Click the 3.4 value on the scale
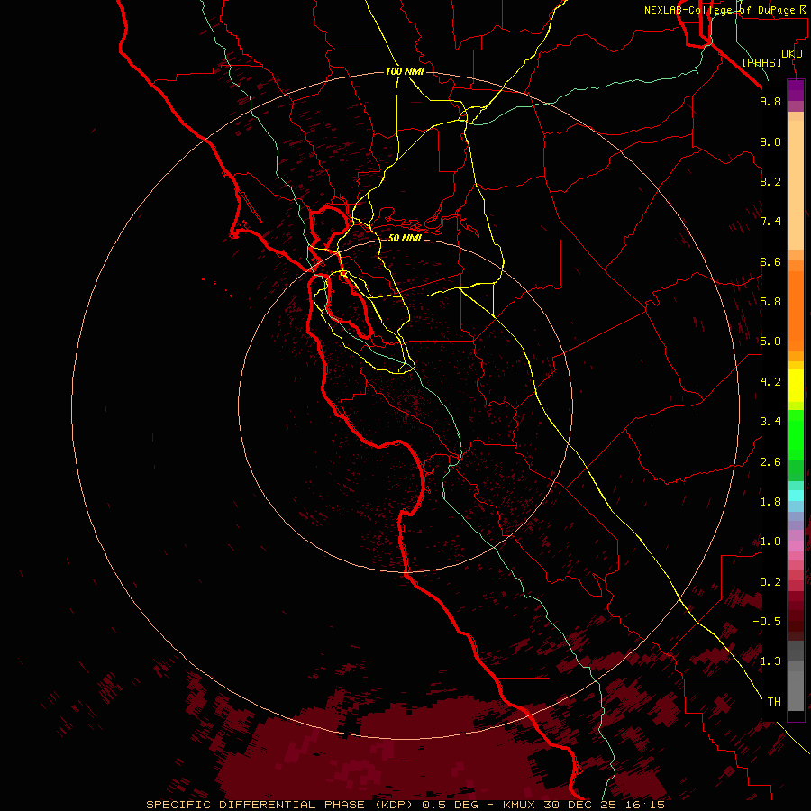 click(x=770, y=422)
